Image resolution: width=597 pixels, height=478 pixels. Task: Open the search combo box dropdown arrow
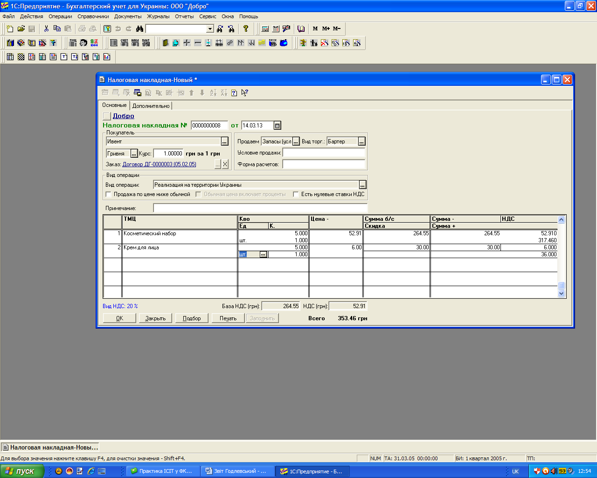(210, 29)
